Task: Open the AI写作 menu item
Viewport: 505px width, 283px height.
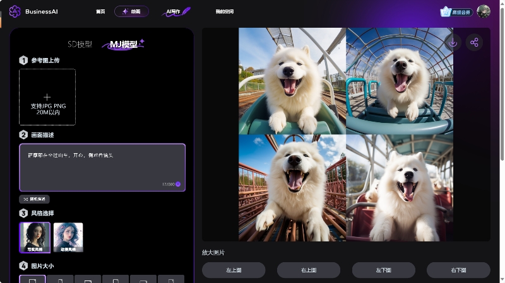Action: [x=176, y=11]
